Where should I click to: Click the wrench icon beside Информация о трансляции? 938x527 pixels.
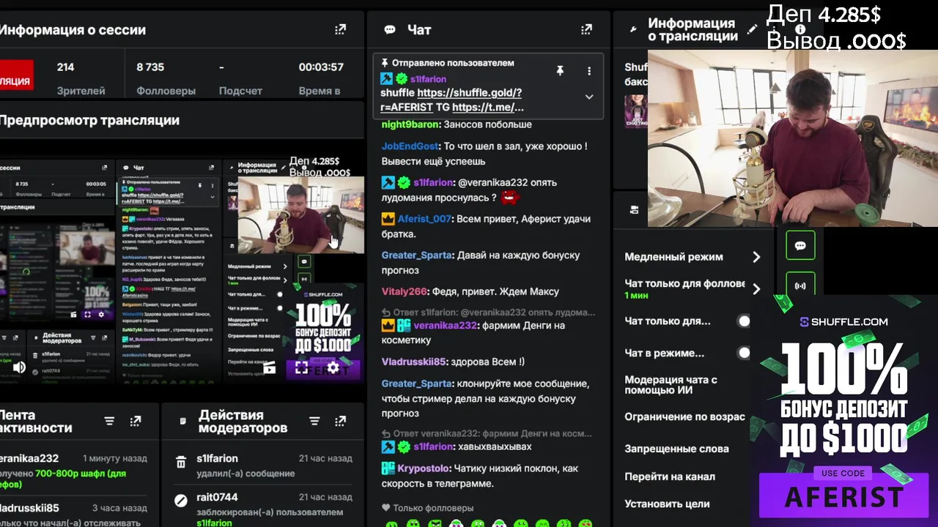pos(634,30)
